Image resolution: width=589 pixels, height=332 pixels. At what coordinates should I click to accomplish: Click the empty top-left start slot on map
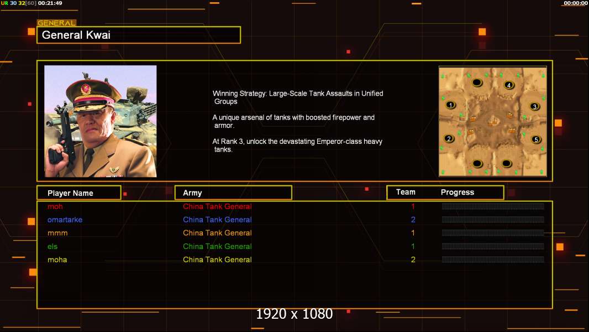(477, 82)
